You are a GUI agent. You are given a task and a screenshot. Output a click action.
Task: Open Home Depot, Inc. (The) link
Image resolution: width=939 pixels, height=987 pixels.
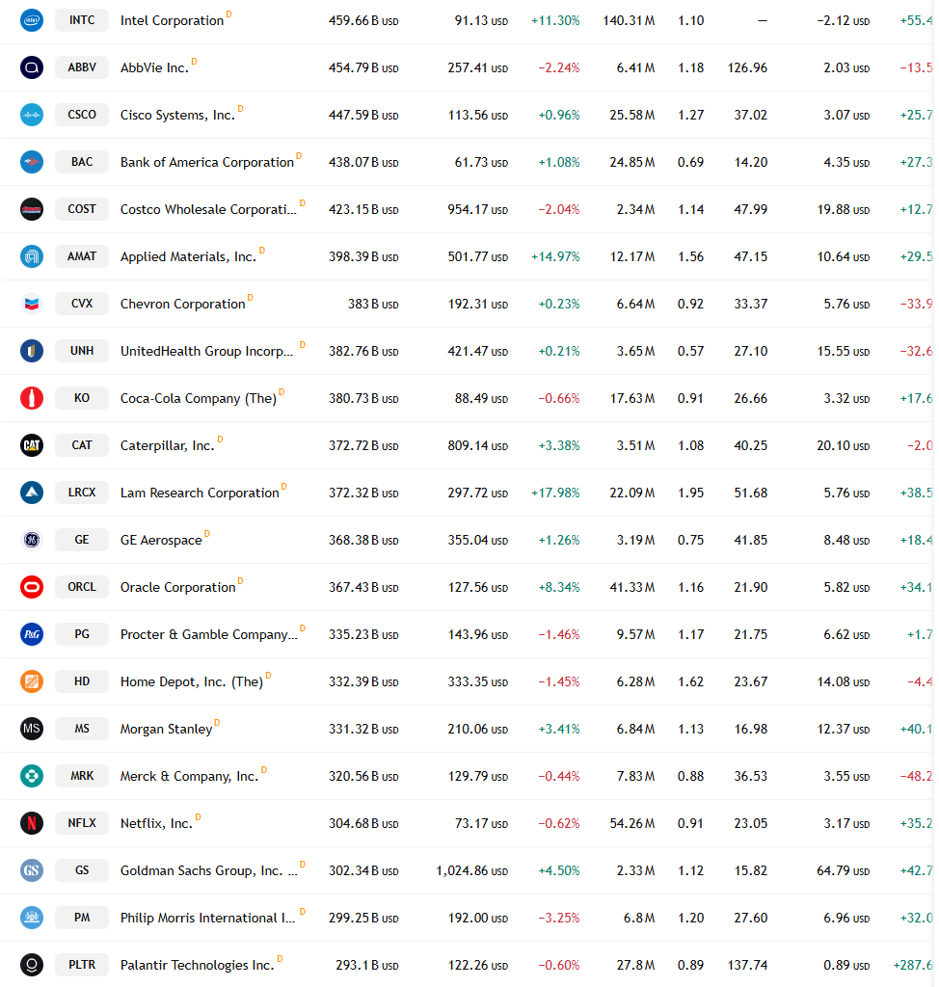pyautogui.click(x=192, y=681)
